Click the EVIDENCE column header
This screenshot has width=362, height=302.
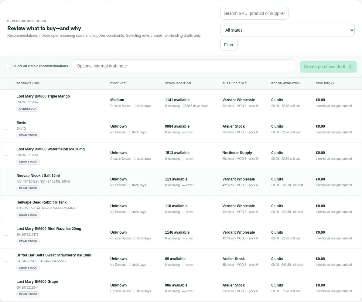point(118,83)
